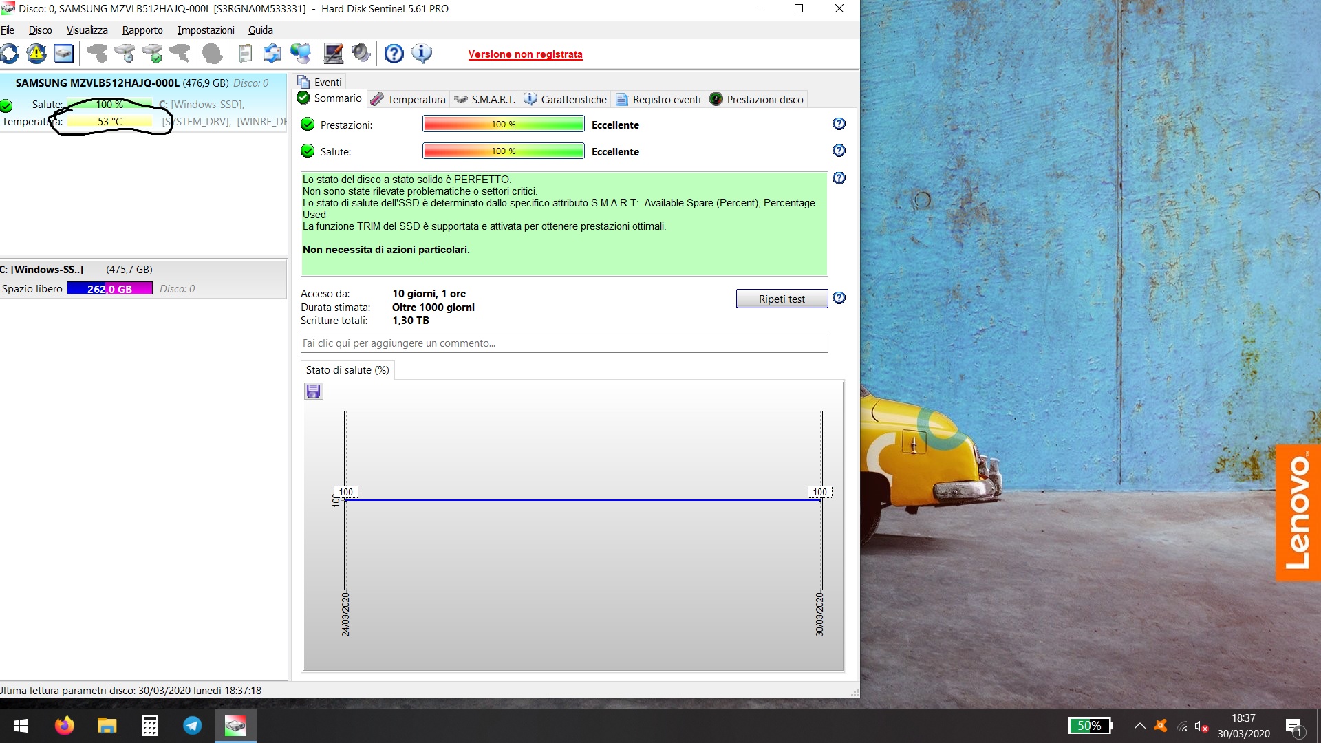Click the fourth greyed disk toolbar icon
This screenshot has height=743, width=1321.
pos(180,54)
